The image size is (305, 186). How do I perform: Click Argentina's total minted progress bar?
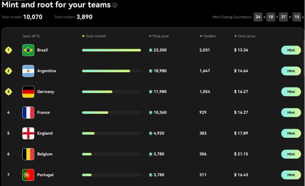(112, 71)
